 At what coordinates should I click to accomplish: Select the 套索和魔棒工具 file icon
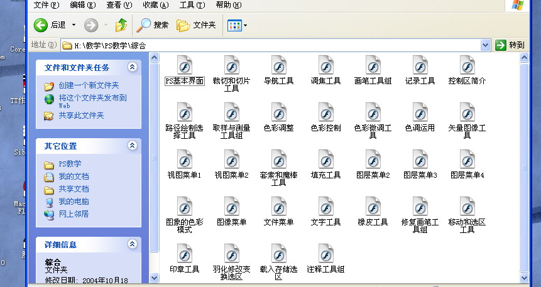point(279,160)
